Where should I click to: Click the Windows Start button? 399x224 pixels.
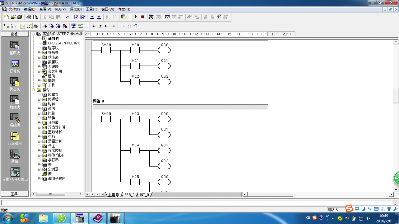(7, 218)
